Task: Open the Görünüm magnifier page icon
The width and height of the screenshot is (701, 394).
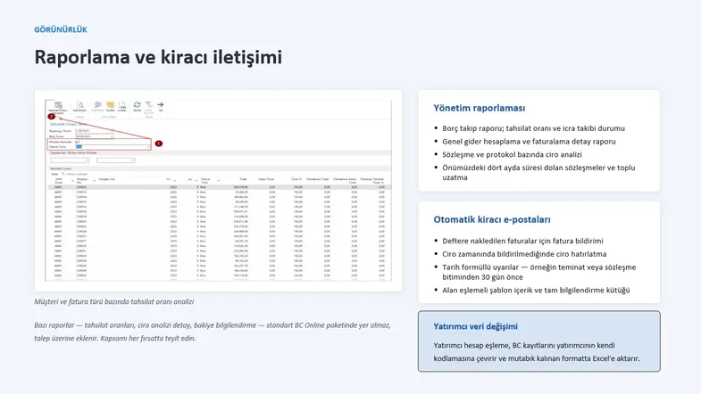Action: [x=80, y=105]
